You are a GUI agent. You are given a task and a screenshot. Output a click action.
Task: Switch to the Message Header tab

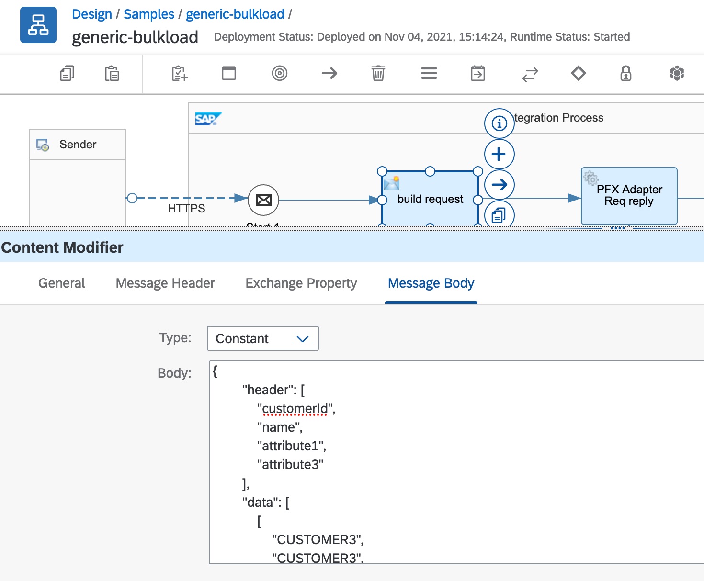[x=165, y=283]
